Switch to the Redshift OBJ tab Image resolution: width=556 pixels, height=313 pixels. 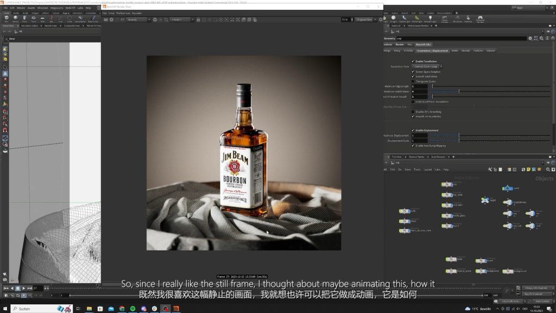point(423,45)
